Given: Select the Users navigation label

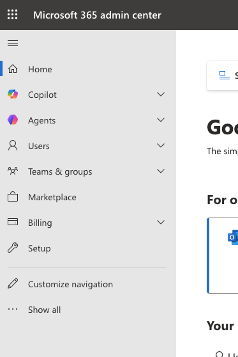Looking at the screenshot, I should coord(39,146).
